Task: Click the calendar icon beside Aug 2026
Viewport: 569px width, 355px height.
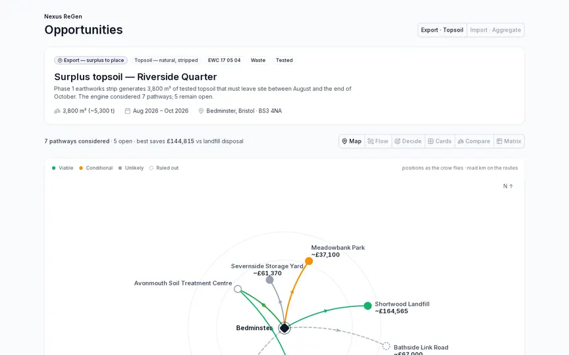Action: 127,111
